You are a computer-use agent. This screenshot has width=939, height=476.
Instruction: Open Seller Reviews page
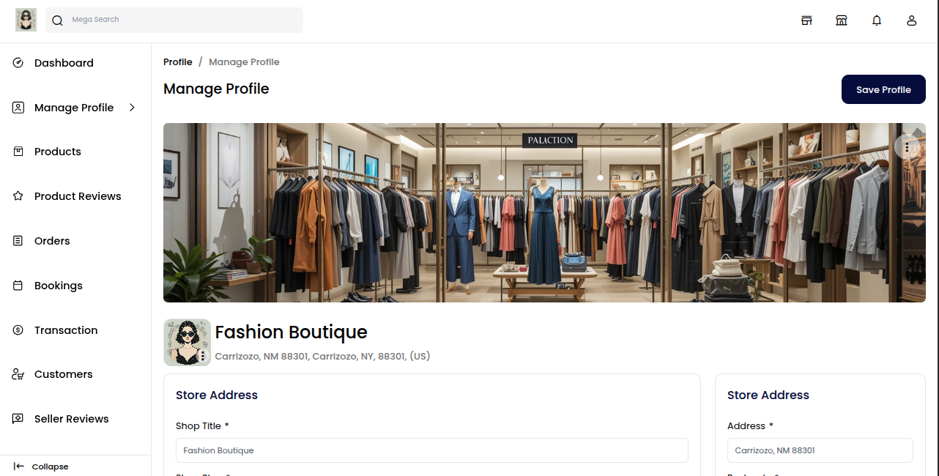(71, 419)
